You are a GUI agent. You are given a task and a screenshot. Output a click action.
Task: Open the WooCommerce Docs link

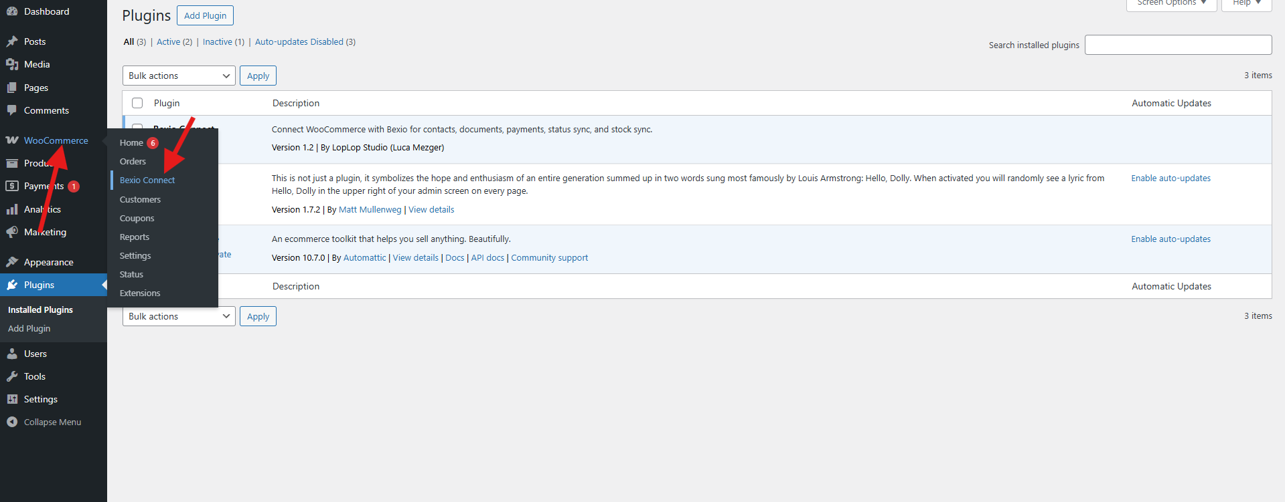click(455, 258)
